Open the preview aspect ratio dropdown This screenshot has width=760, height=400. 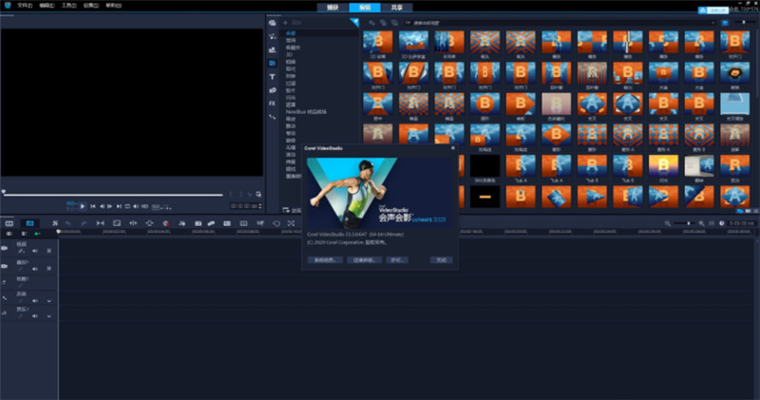[157, 207]
